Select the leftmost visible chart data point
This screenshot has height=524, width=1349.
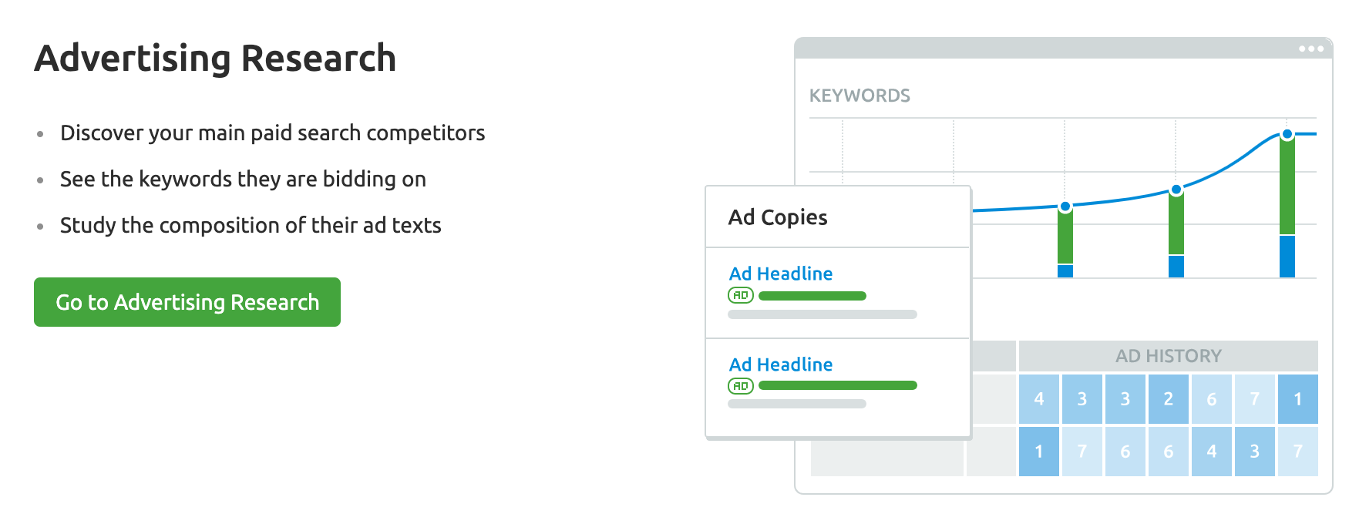coord(1065,207)
